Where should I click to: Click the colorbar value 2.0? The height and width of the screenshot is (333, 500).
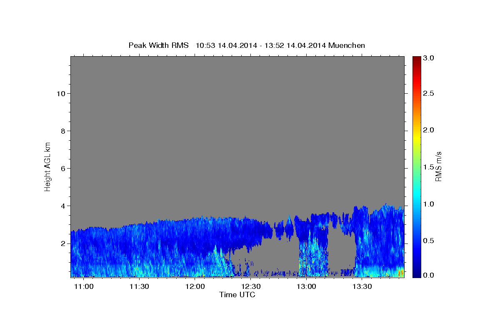pyautogui.click(x=429, y=130)
